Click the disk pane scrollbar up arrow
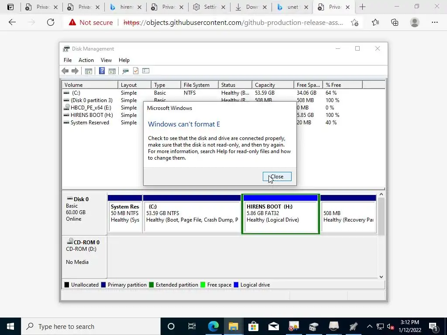447x335 pixels. 381,194
